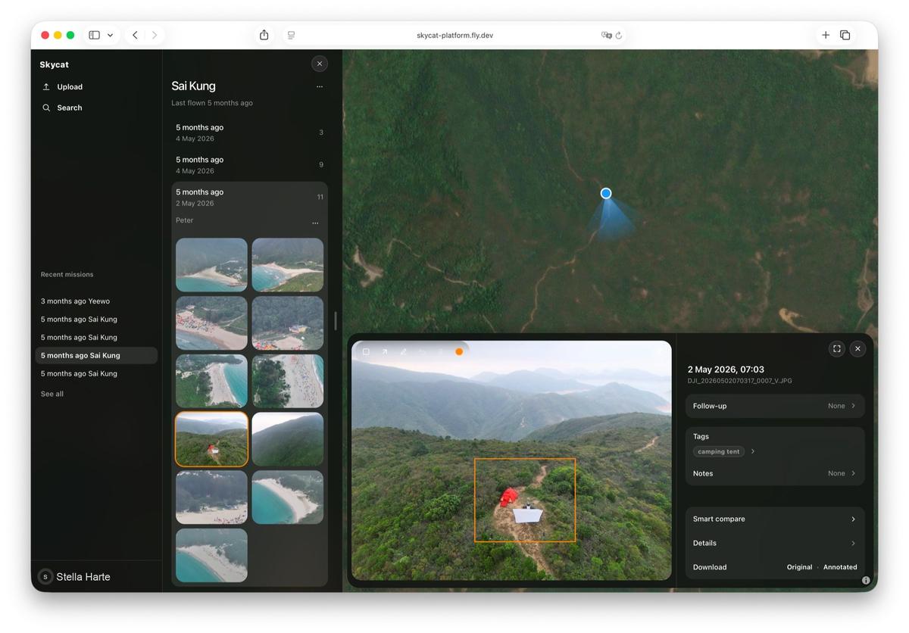Image resolution: width=909 pixels, height=633 pixels.
Task: Expand the 4 May 2026 flight with 9 photos
Action: [249, 165]
